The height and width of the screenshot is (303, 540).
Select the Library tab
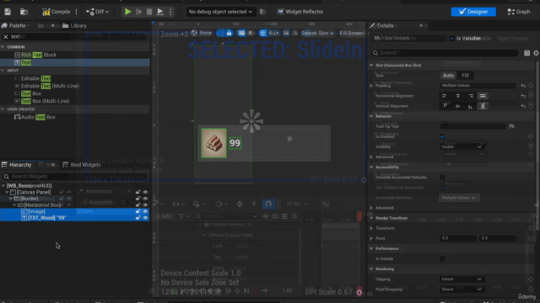coord(75,26)
